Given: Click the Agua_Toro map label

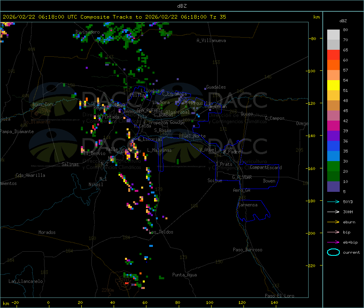Looking at the screenshot, I should coord(43,104).
